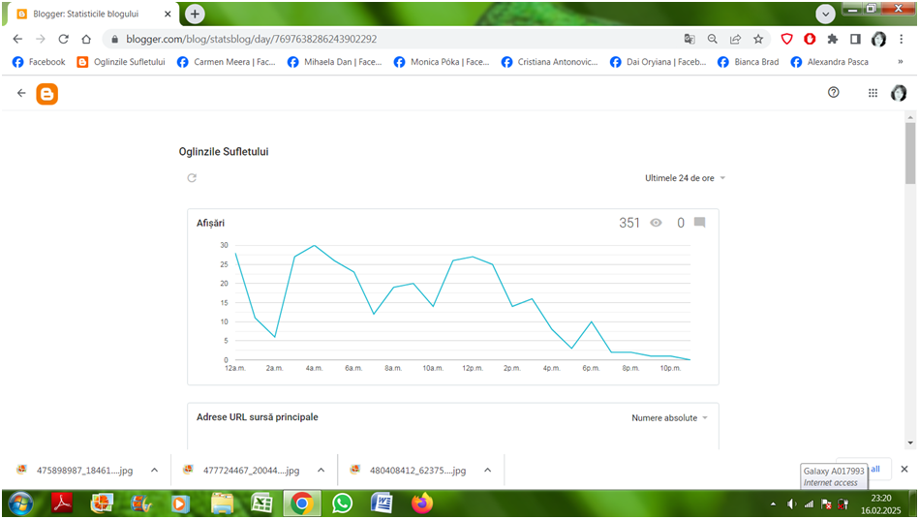Open the zoom magnifier in address bar
This screenshot has height=519, width=919.
[712, 40]
